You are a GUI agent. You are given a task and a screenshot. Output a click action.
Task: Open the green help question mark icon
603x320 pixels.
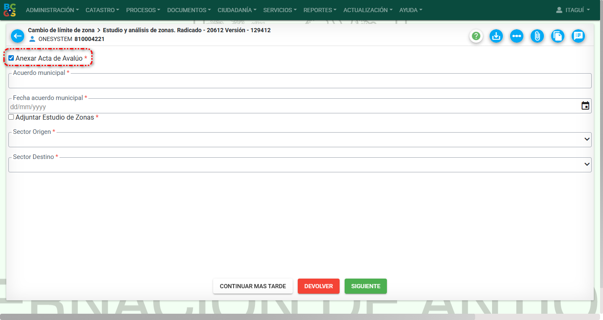[476, 36]
